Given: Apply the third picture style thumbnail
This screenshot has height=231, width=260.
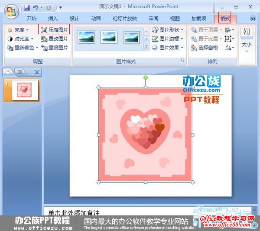Looking at the screenshot, I should coord(132,37).
